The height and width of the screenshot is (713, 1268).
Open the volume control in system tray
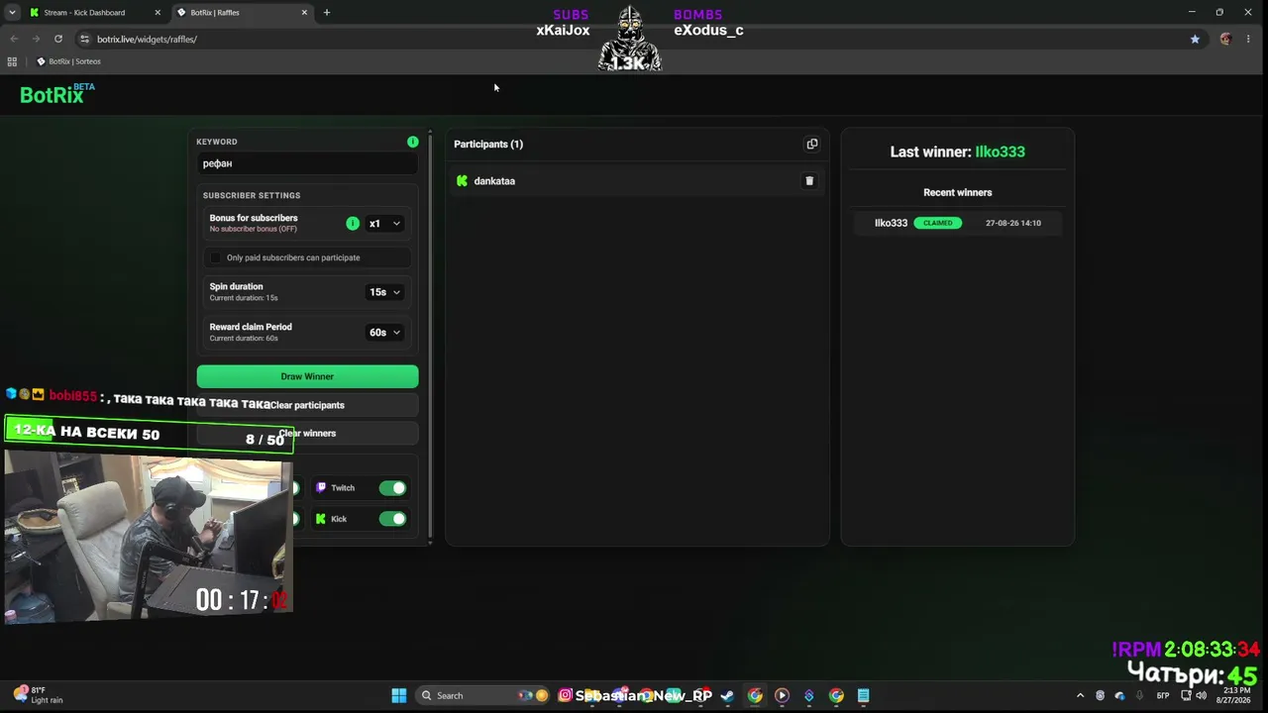tap(1201, 695)
